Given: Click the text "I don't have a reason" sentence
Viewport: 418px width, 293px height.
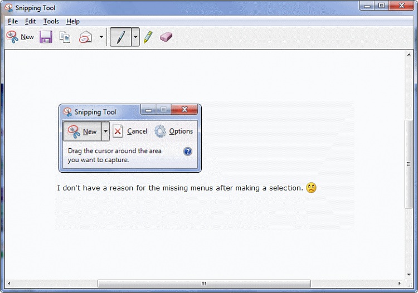Looking at the screenshot, I should tap(180, 188).
